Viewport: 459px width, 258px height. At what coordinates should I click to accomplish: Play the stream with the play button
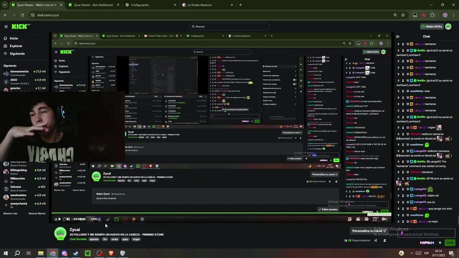(60, 219)
